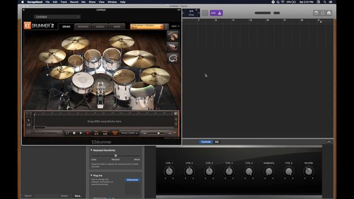Open the Window menu
Screen dimensions: 354x199
pyautogui.click(x=112, y=2)
